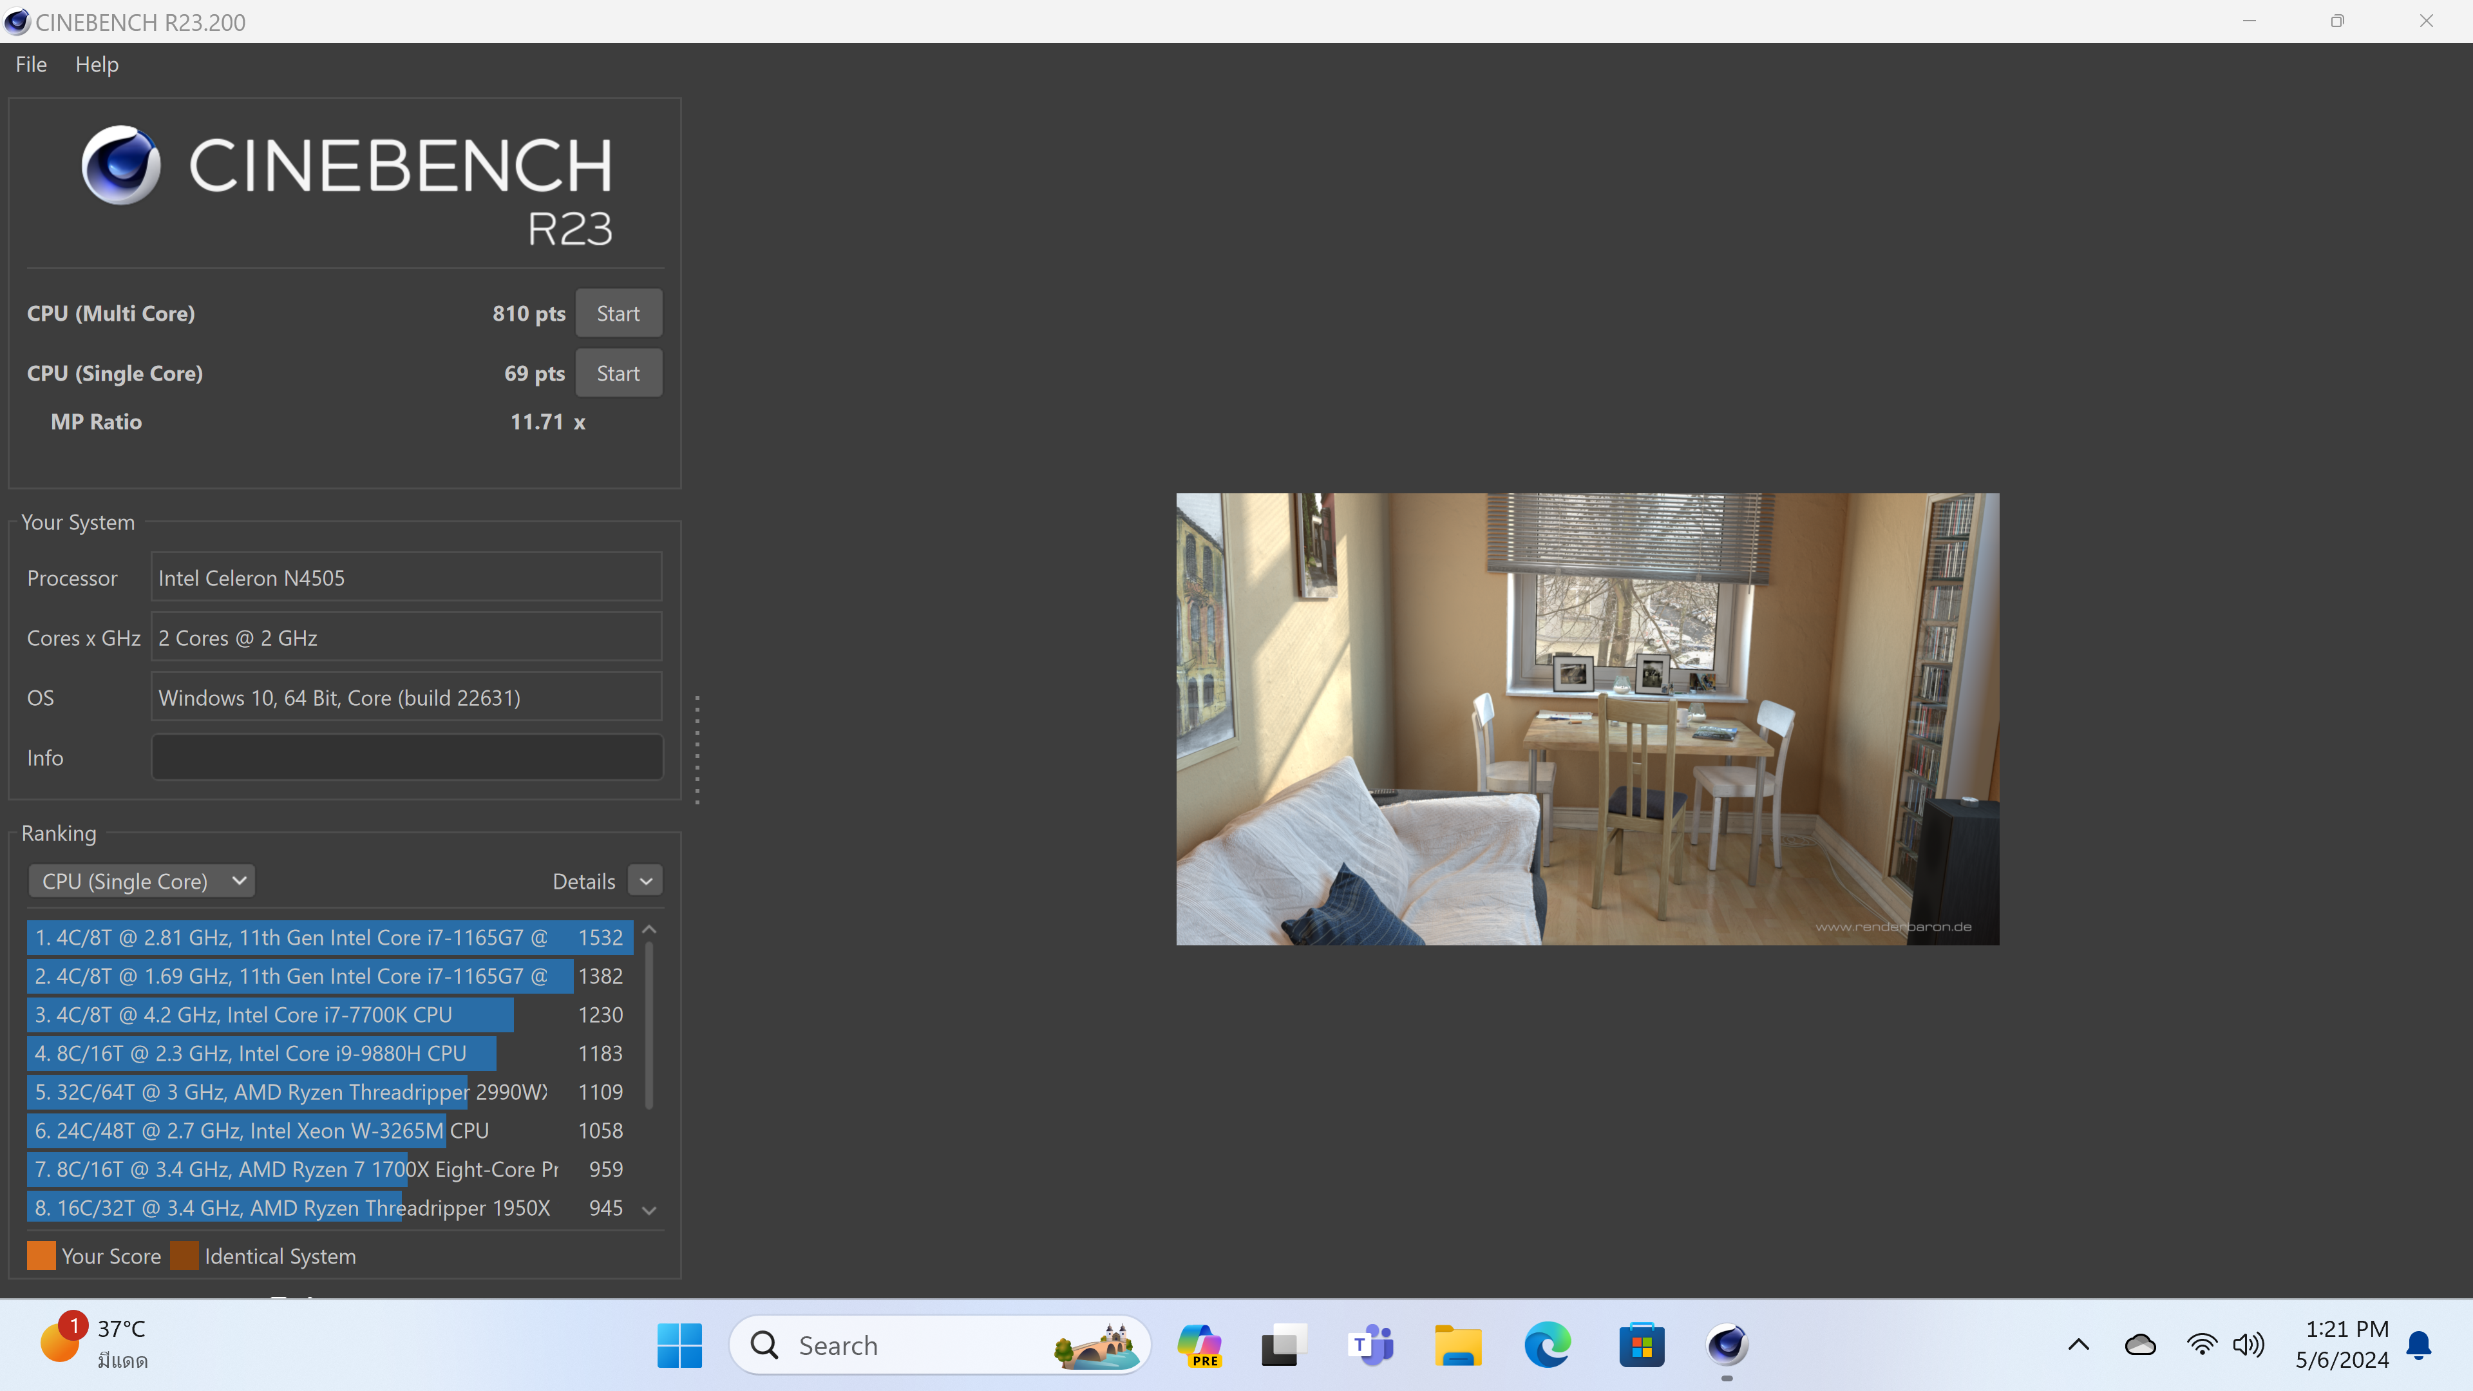Click the Cinebench taskbar icon

click(1727, 1345)
